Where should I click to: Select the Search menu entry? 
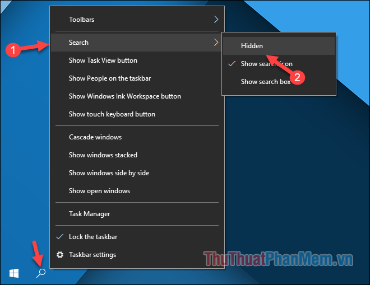click(137, 43)
